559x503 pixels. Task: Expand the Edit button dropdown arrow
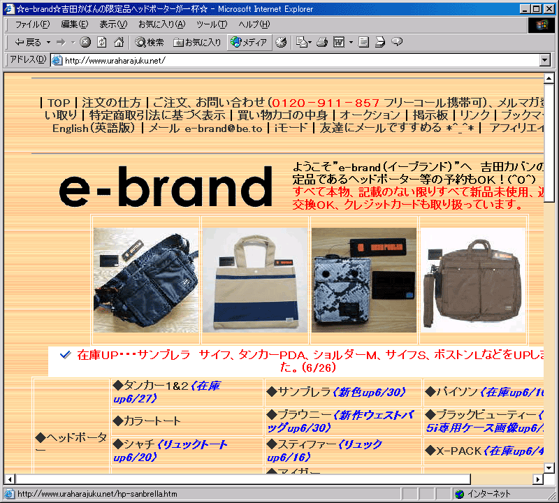click(x=351, y=43)
